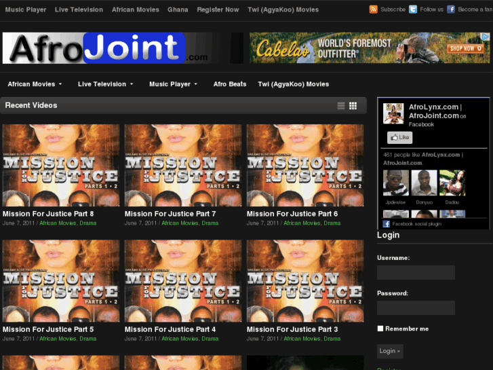Open Mission For Justice Part 8 thumbnail
Viewport: 493px width, 370px height.
click(61, 166)
